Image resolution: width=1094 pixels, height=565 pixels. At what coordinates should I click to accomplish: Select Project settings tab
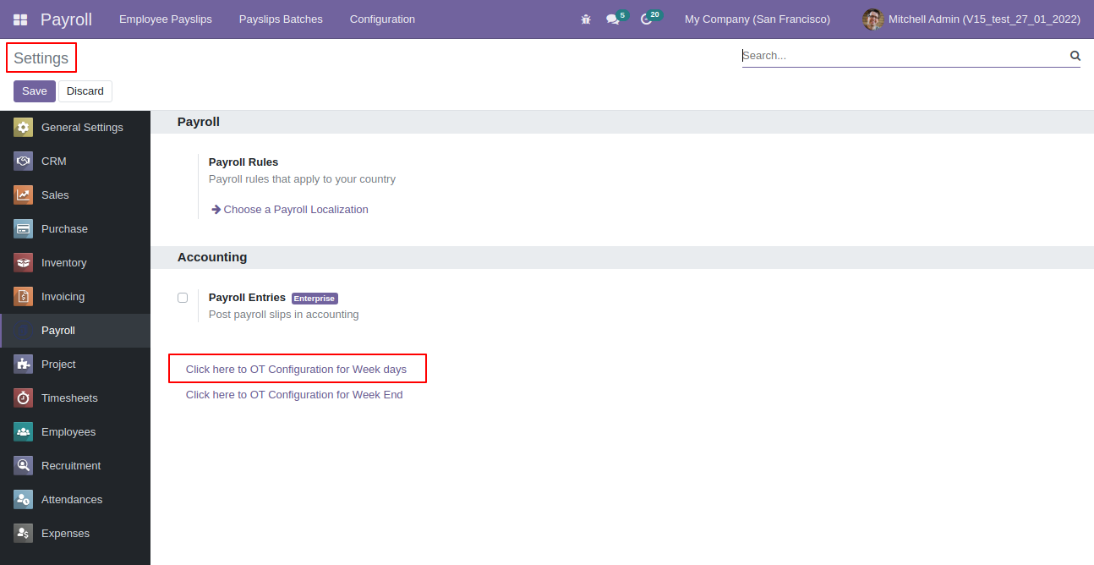(75, 365)
